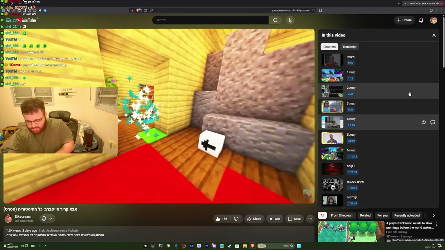Open a new browser tab
Screen dimensions: 445x250
tap(399, 3)
